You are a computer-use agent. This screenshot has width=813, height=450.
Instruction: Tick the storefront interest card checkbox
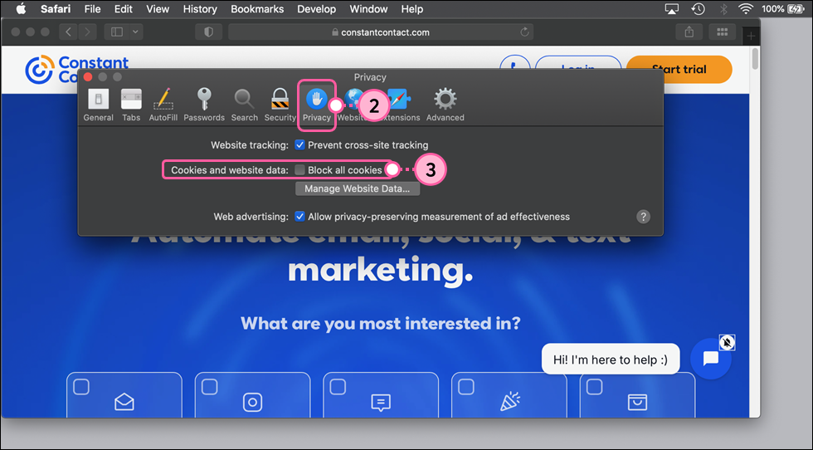pyautogui.click(x=594, y=387)
